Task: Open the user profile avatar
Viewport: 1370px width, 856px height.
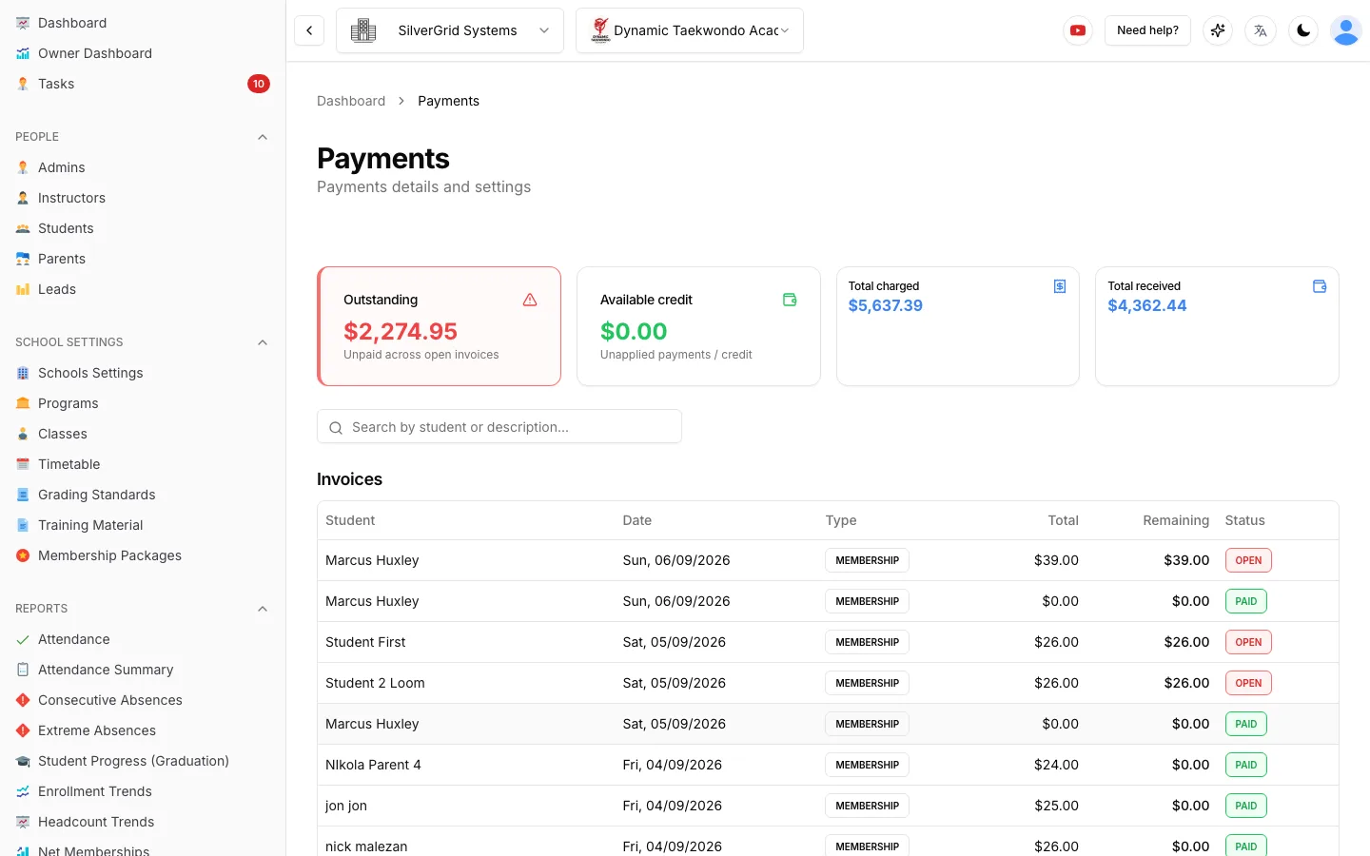Action: click(x=1346, y=30)
